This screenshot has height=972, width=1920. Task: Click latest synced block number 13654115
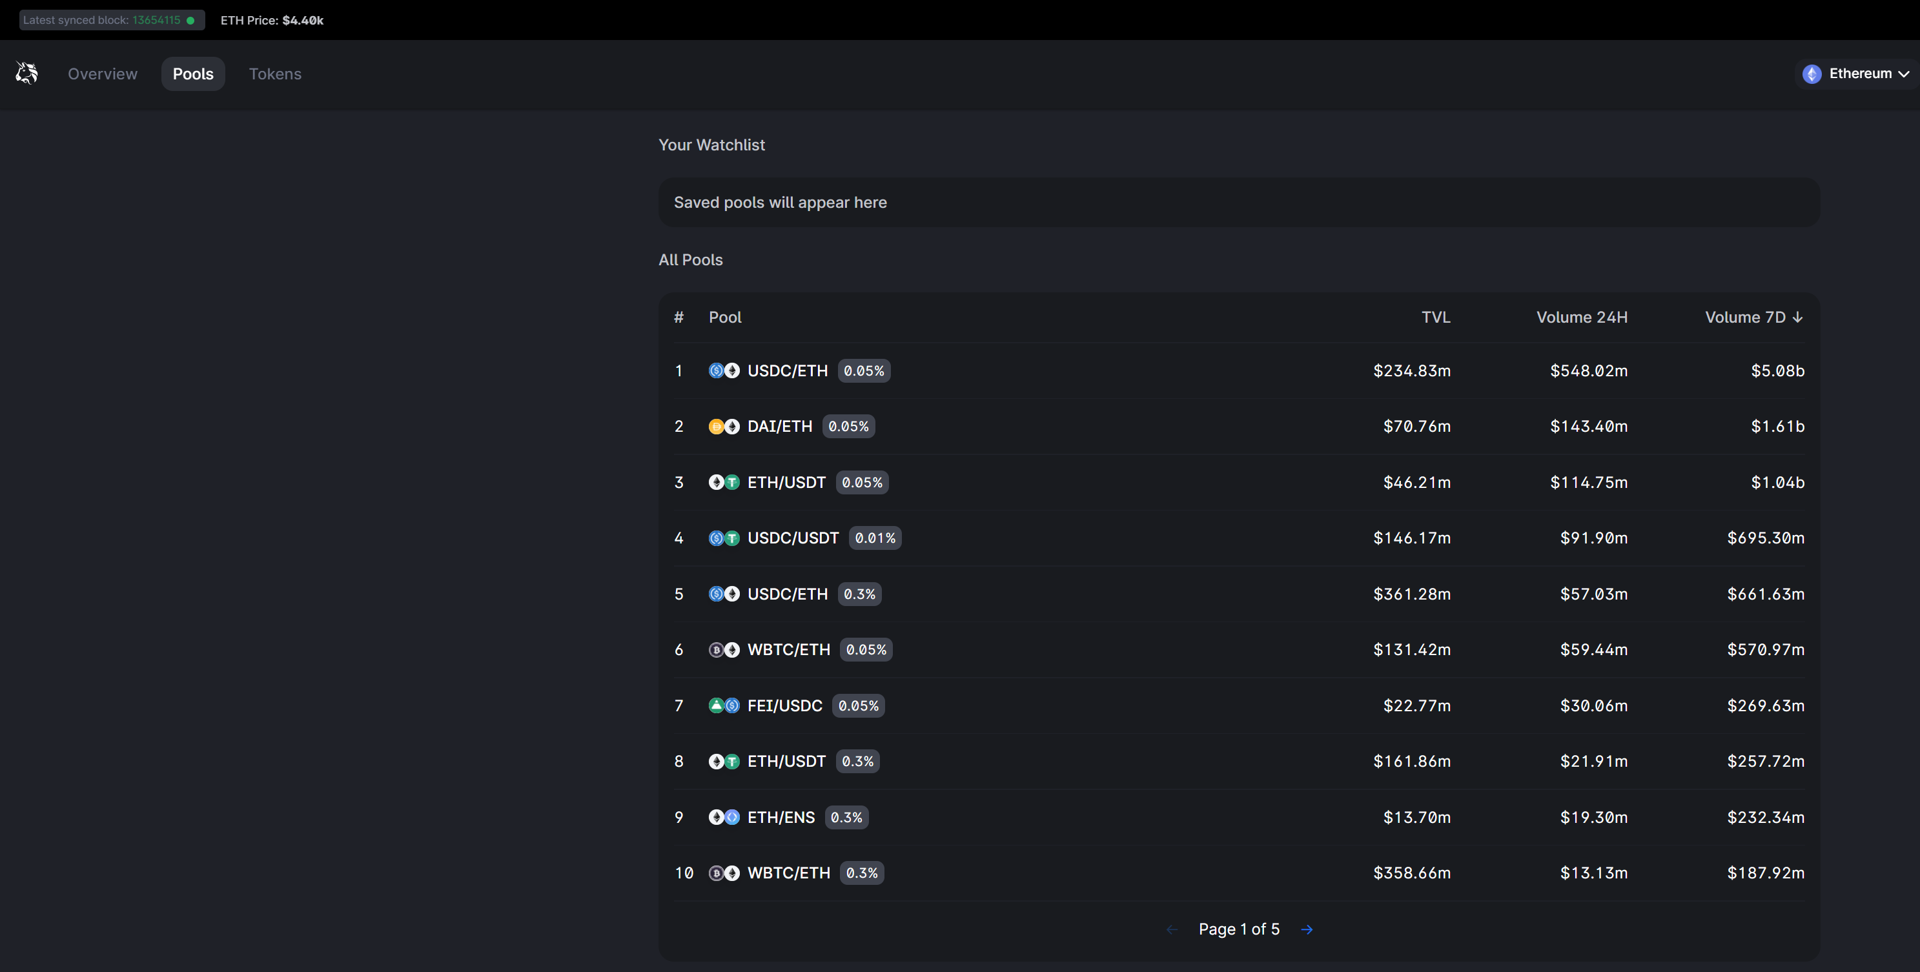(156, 20)
